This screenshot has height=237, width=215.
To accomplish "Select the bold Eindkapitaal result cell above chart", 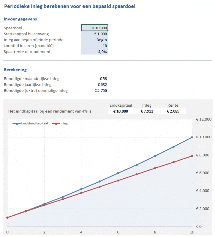I will tap(121, 111).
